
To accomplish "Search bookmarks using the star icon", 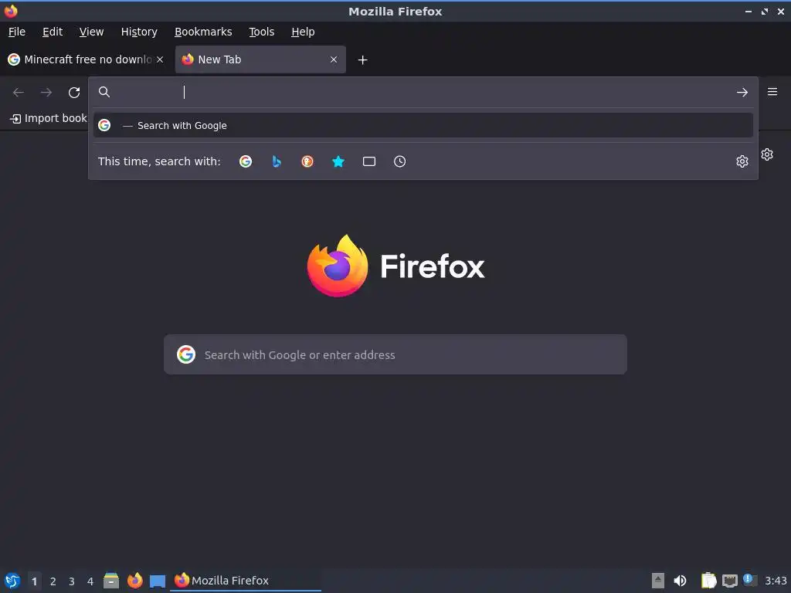I will click(x=338, y=161).
